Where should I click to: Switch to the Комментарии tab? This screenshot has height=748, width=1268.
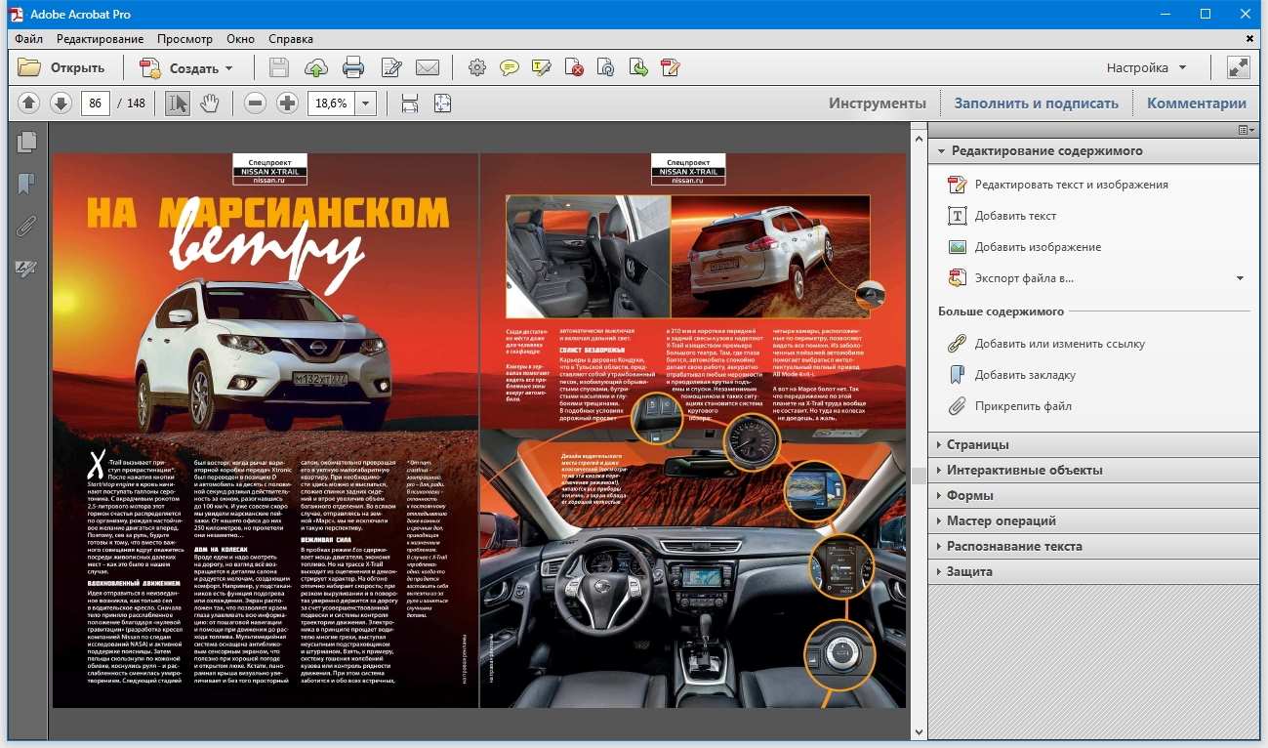point(1196,104)
